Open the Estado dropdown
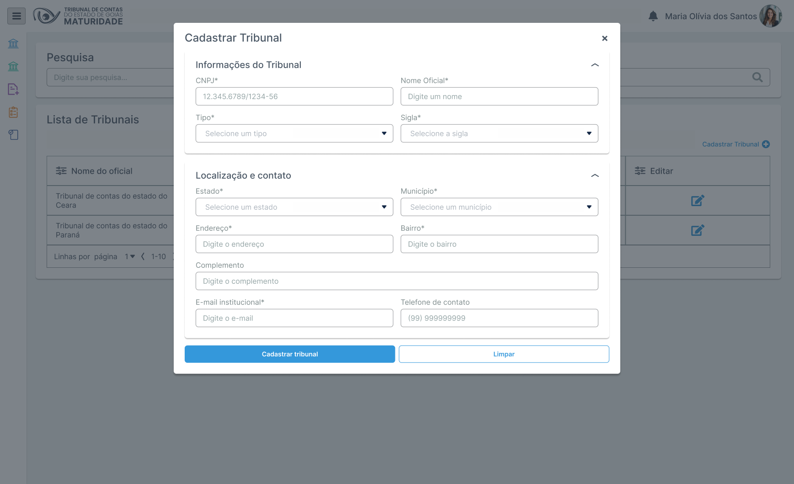This screenshot has width=794, height=484. click(294, 207)
